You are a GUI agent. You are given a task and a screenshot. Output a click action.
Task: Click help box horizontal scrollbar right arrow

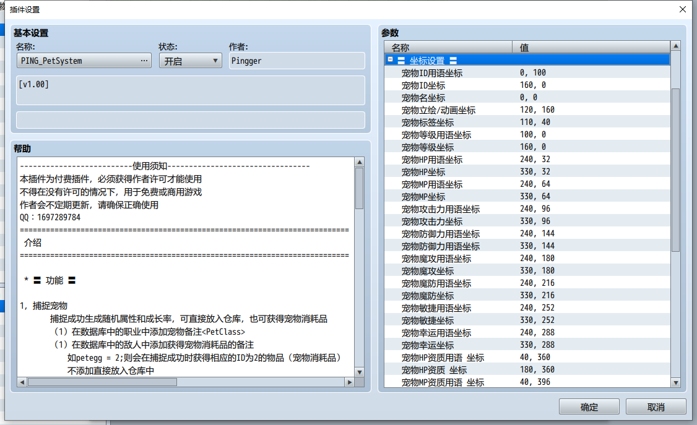[x=350, y=382]
